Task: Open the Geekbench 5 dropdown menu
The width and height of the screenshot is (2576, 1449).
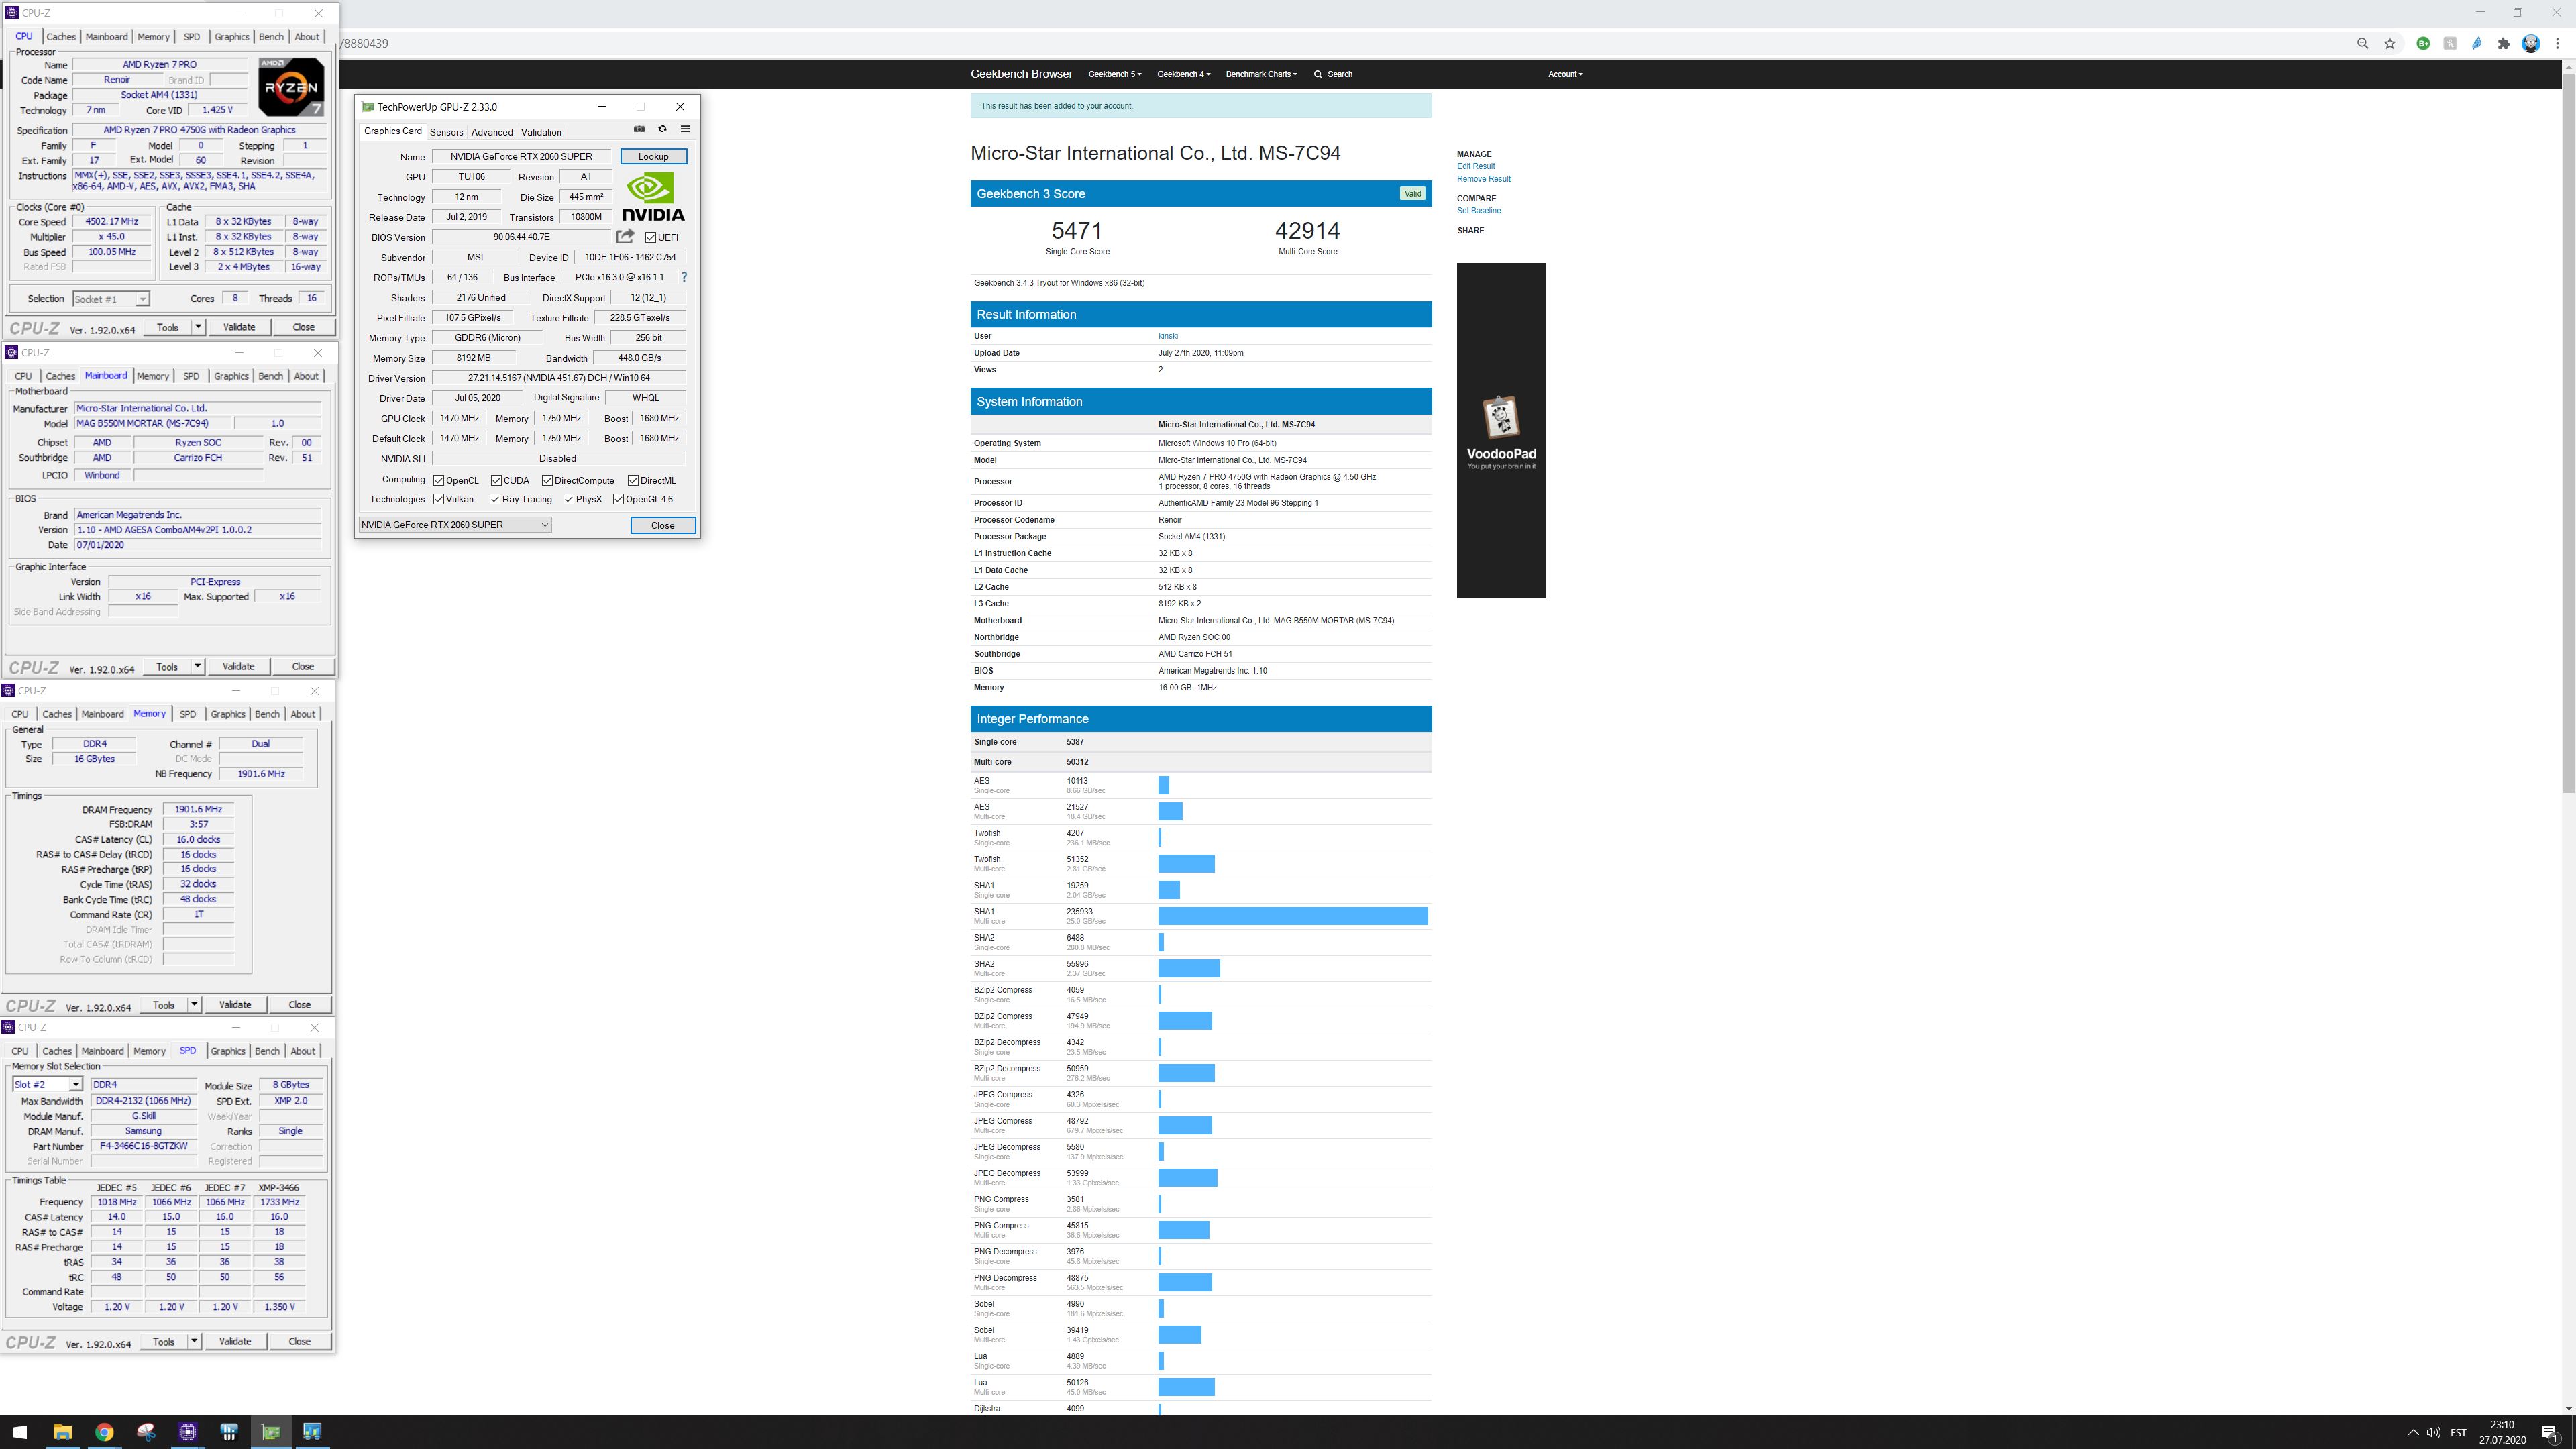Action: 1114,74
